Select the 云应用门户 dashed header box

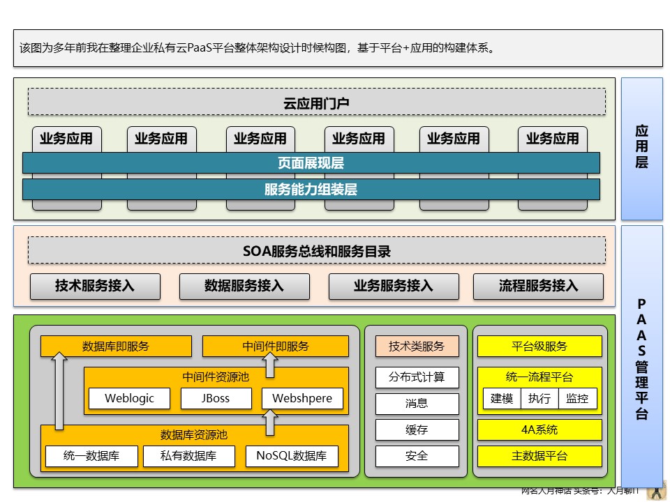(316, 102)
